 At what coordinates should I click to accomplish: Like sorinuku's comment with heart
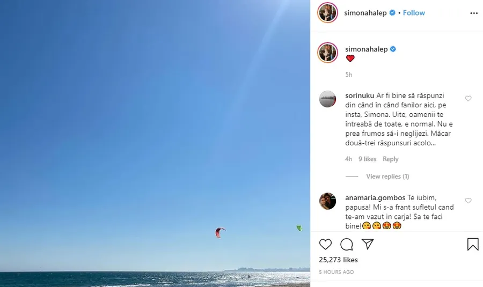click(x=468, y=99)
